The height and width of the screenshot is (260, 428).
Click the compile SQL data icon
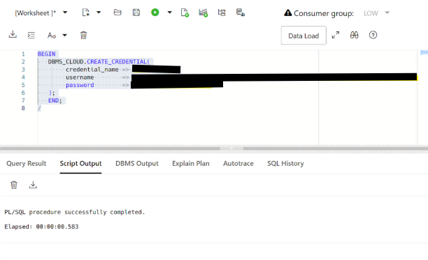pos(240,13)
